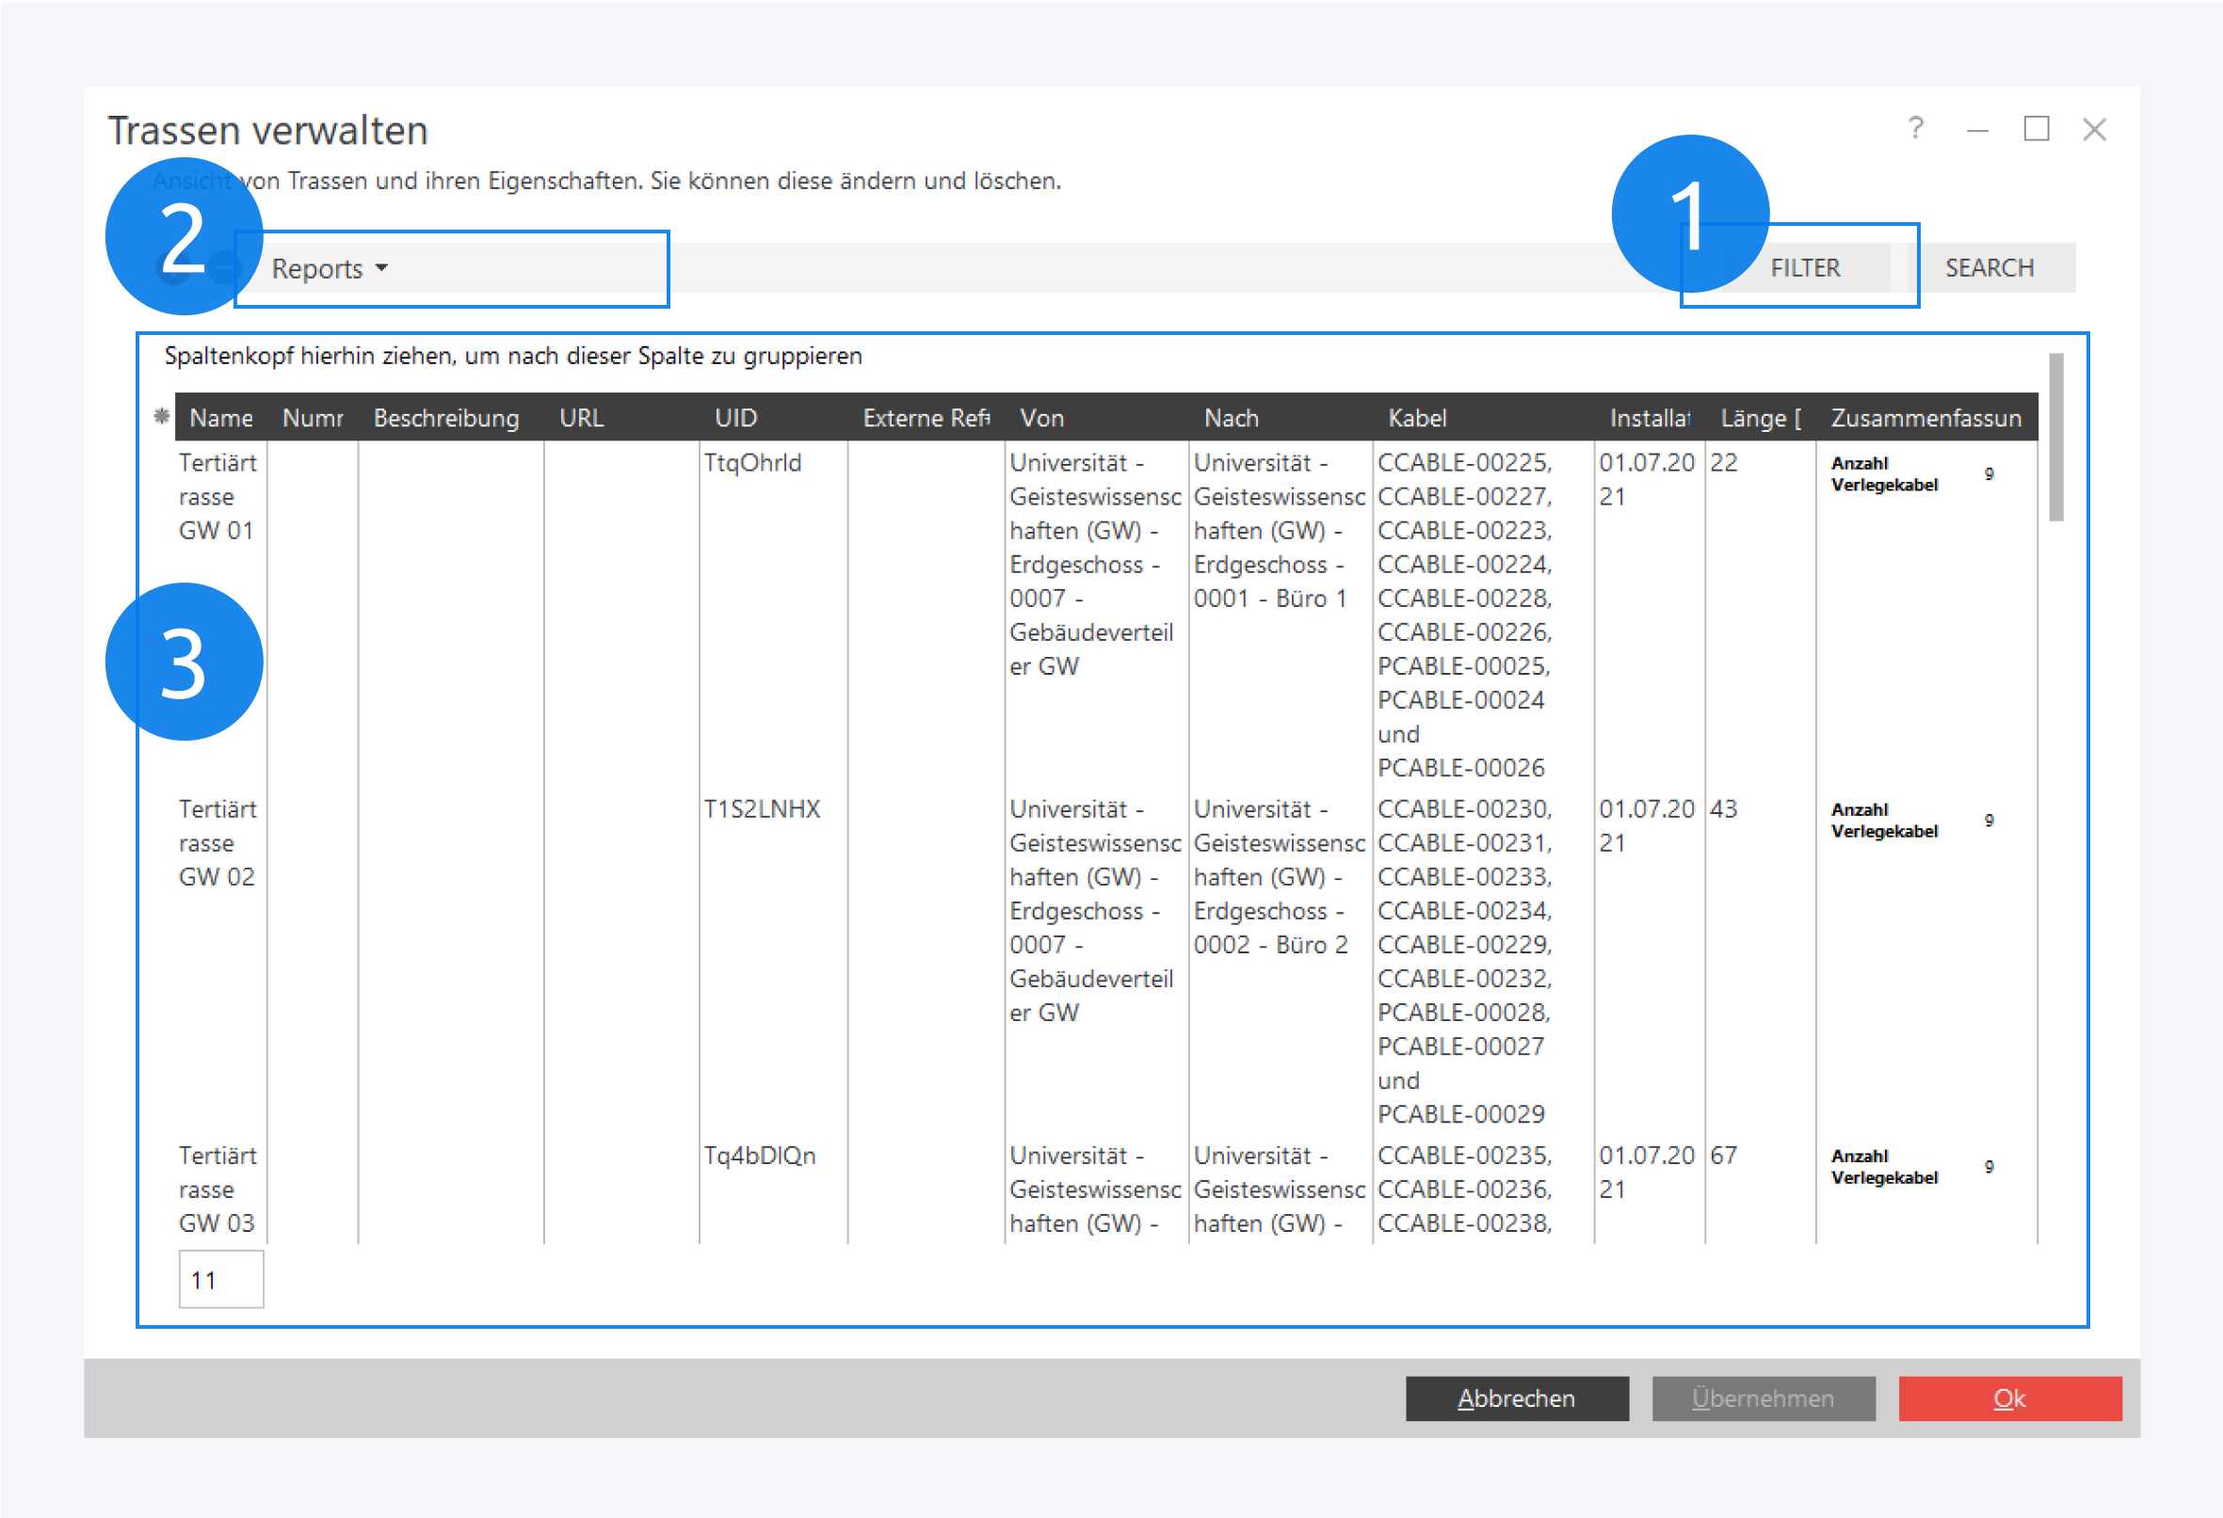This screenshot has width=2223, height=1518.
Task: Select the row with UID TtqOhrld
Action: coord(753,463)
